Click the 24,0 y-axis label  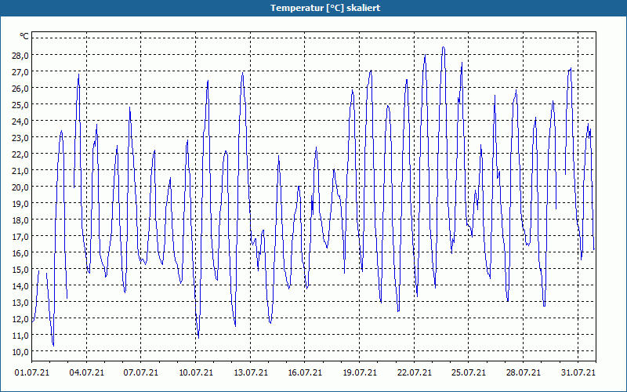(20, 122)
